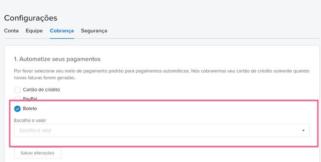This screenshot has width=321, height=162.
Task: Click the PayPal option label
Action: (x=30, y=99)
